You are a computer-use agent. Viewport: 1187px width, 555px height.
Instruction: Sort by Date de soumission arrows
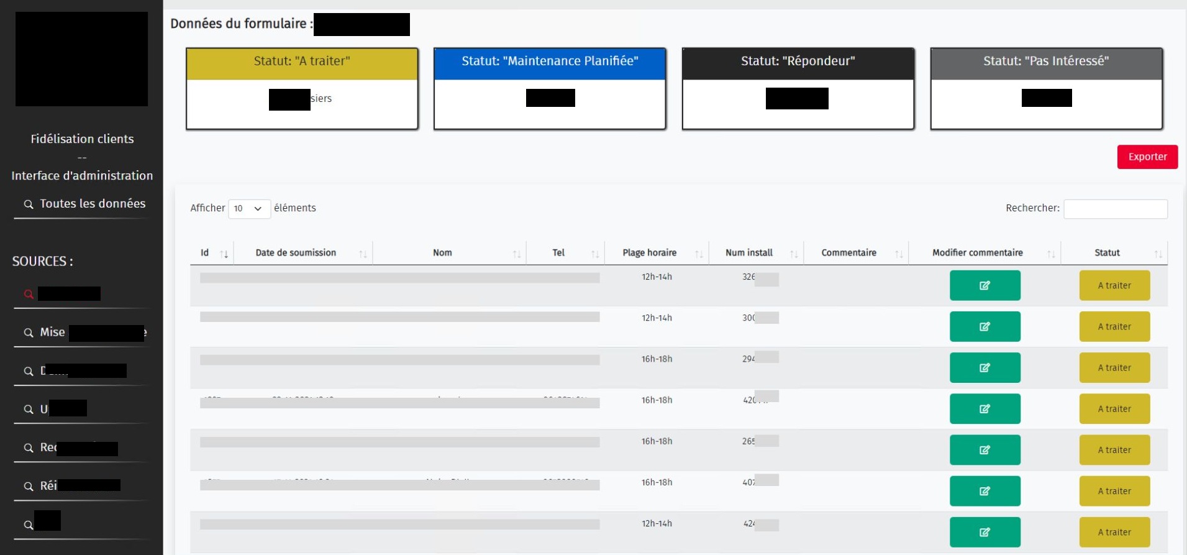click(x=363, y=254)
